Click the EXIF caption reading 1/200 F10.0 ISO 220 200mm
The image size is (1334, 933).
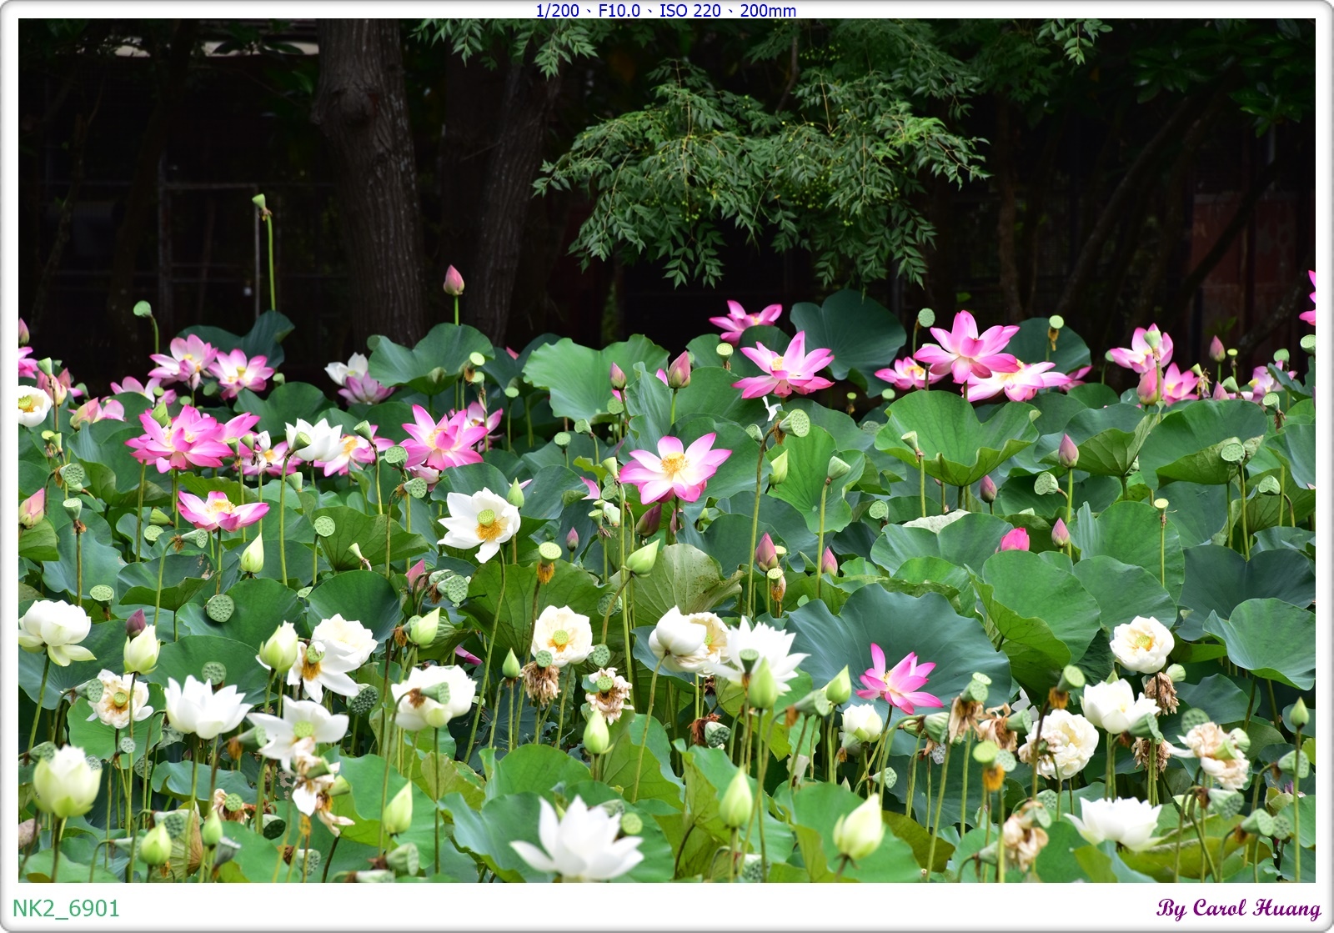(x=665, y=10)
